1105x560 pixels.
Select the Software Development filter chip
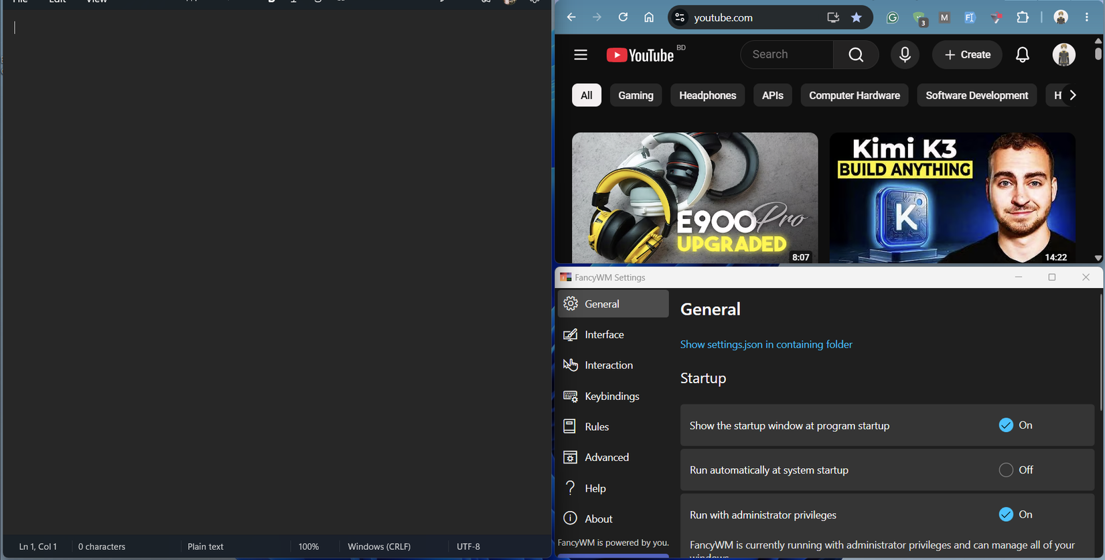pos(976,96)
